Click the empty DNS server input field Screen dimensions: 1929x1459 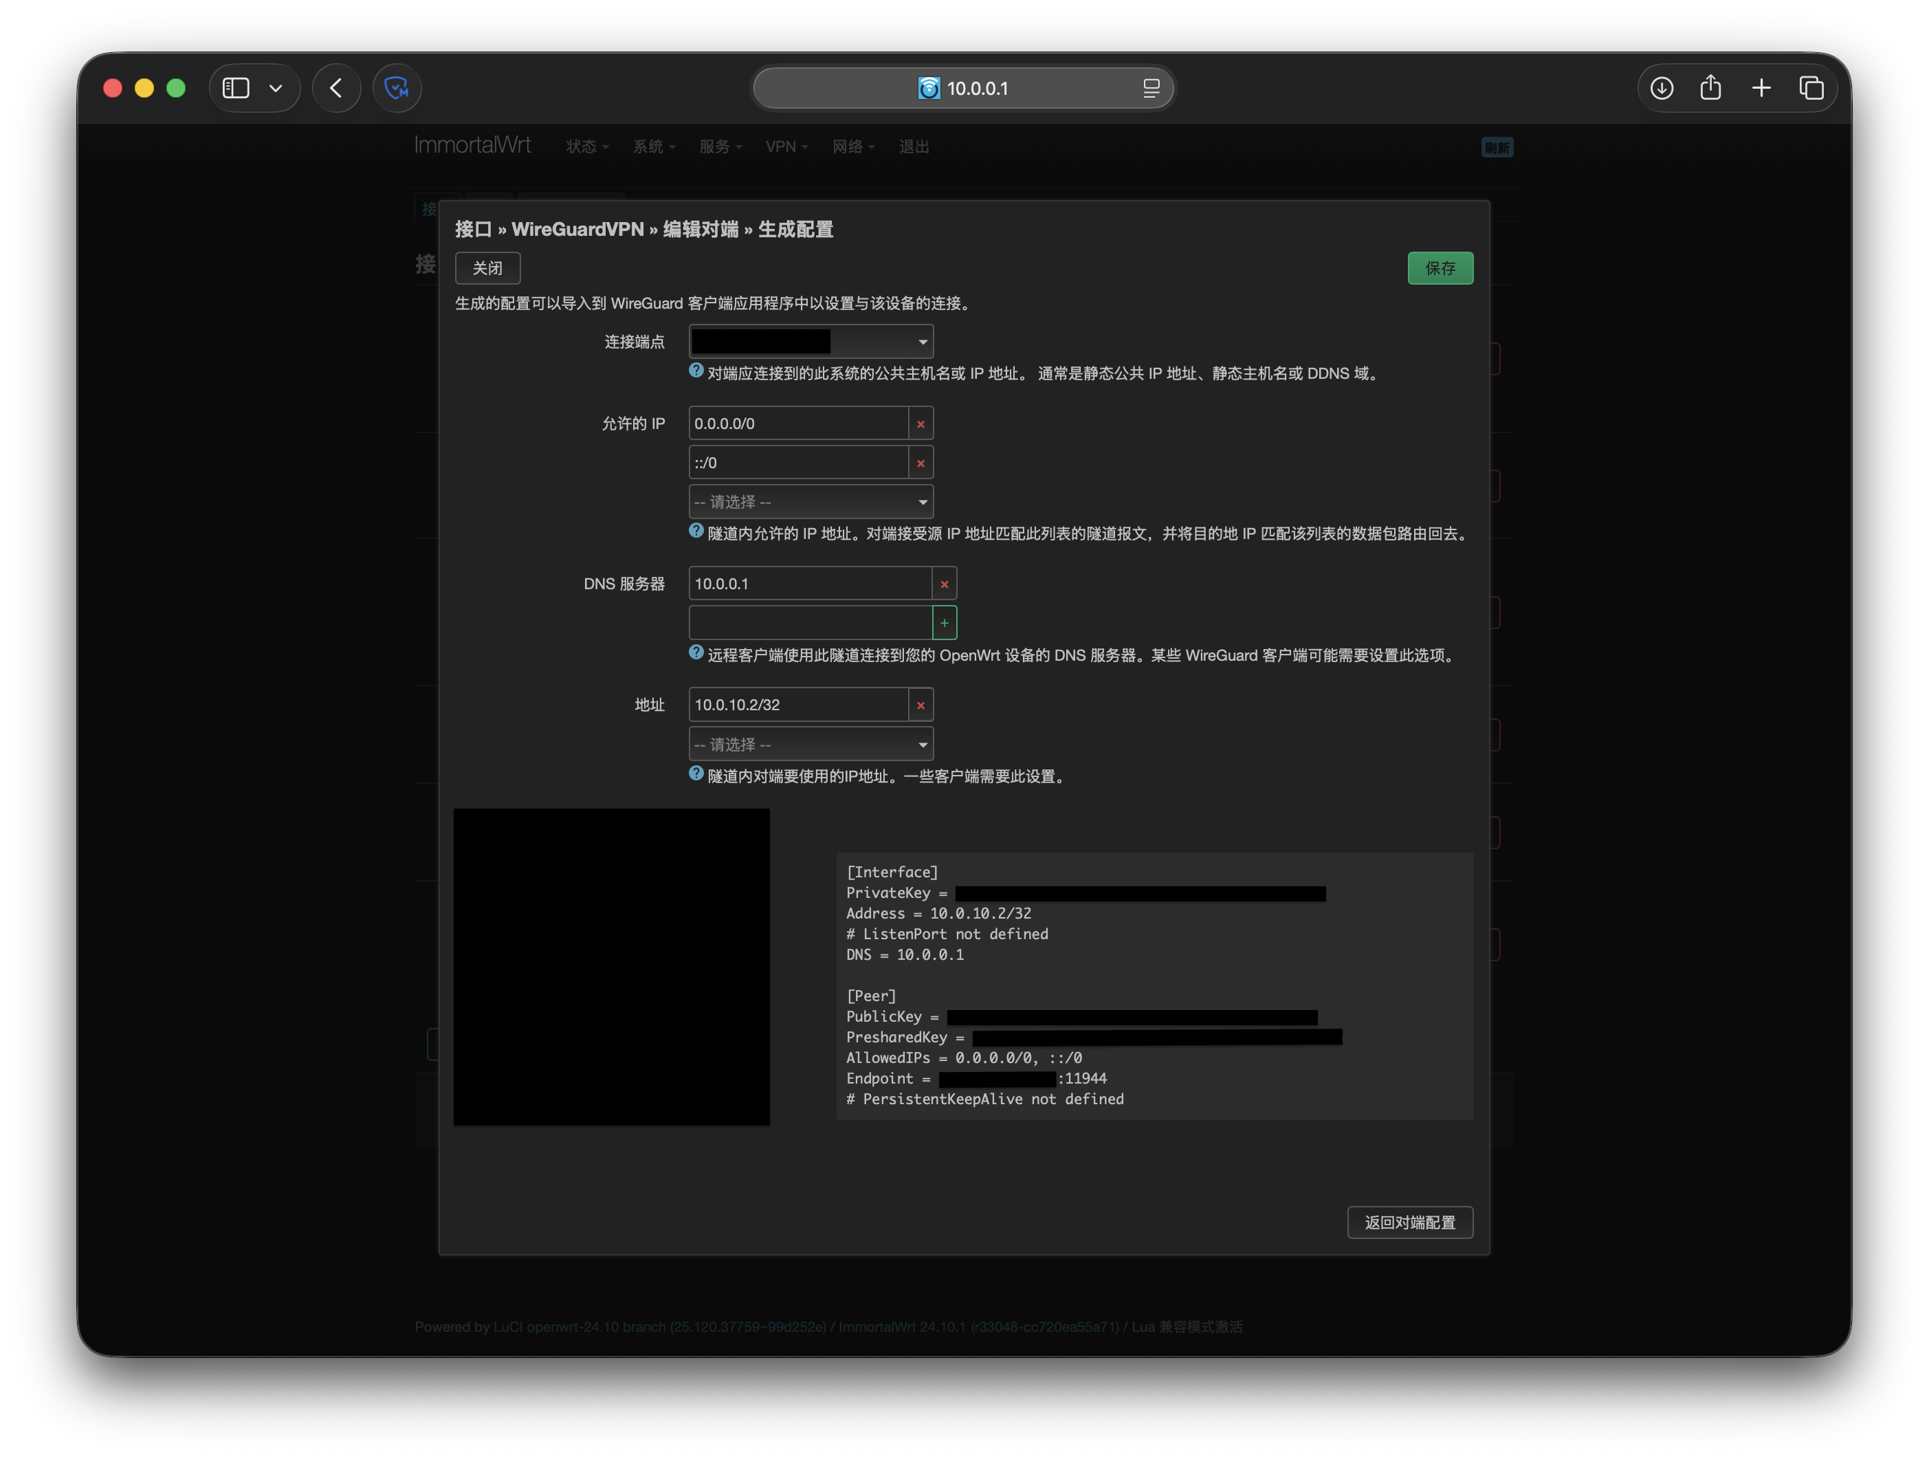click(x=809, y=623)
